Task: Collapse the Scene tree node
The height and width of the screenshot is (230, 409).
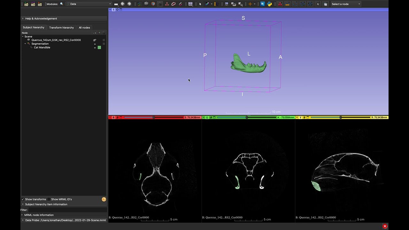Action: tap(23, 36)
